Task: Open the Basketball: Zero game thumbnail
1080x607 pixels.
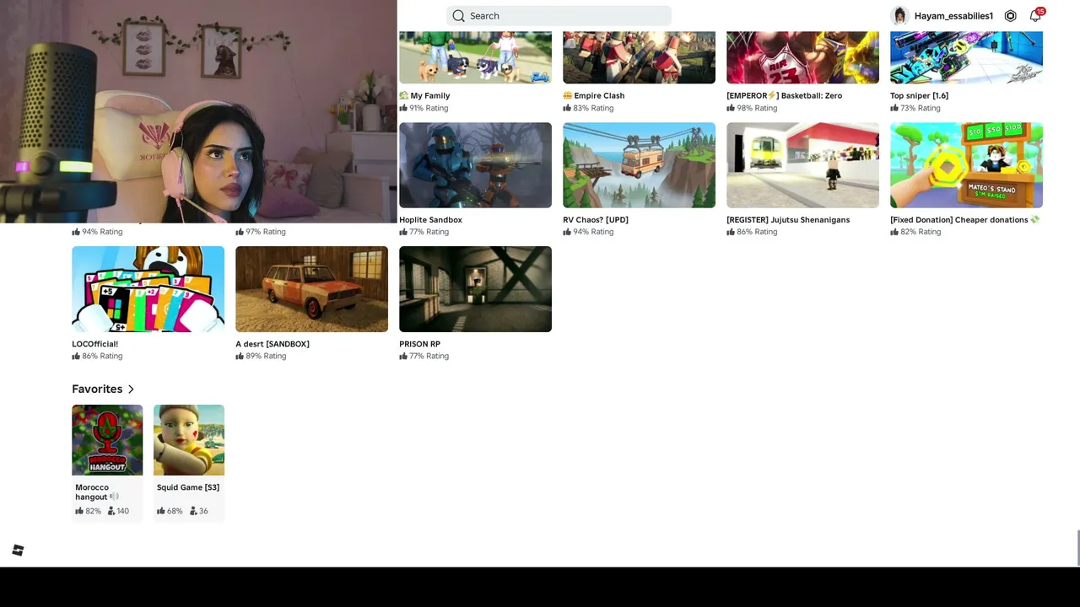Action: [x=802, y=57]
